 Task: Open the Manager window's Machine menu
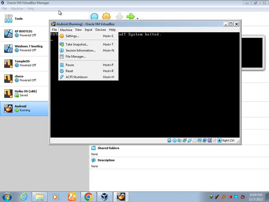(x=17, y=9)
